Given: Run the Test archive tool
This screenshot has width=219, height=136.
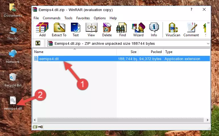Looking at the screenshot, I should pyautogui.click(x=75, y=29).
